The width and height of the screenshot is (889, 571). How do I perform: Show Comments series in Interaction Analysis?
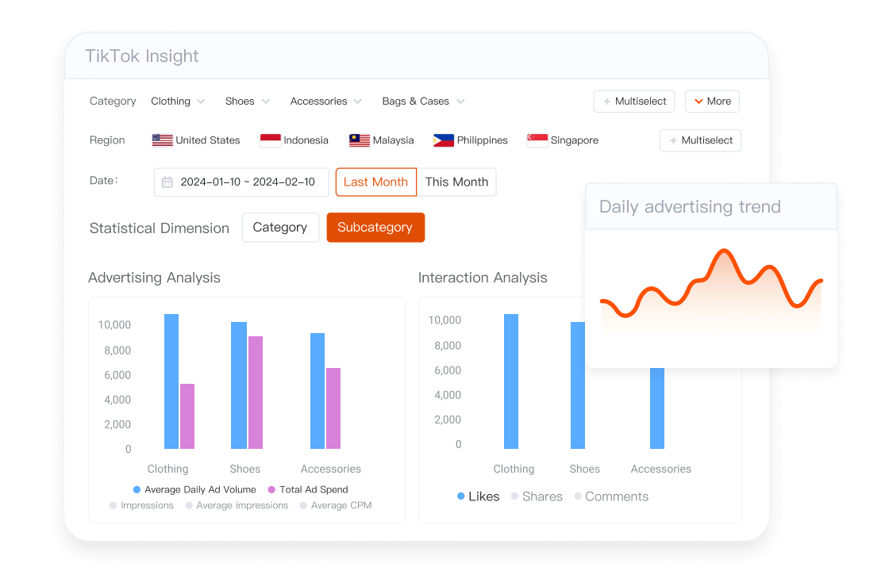[x=611, y=496]
